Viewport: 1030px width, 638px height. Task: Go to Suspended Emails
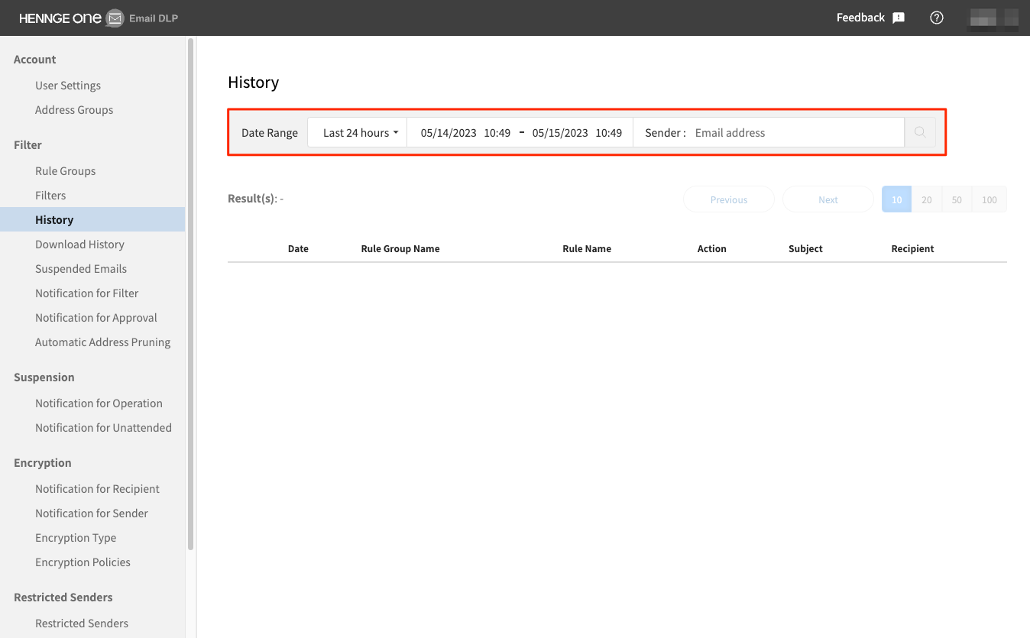tap(81, 269)
